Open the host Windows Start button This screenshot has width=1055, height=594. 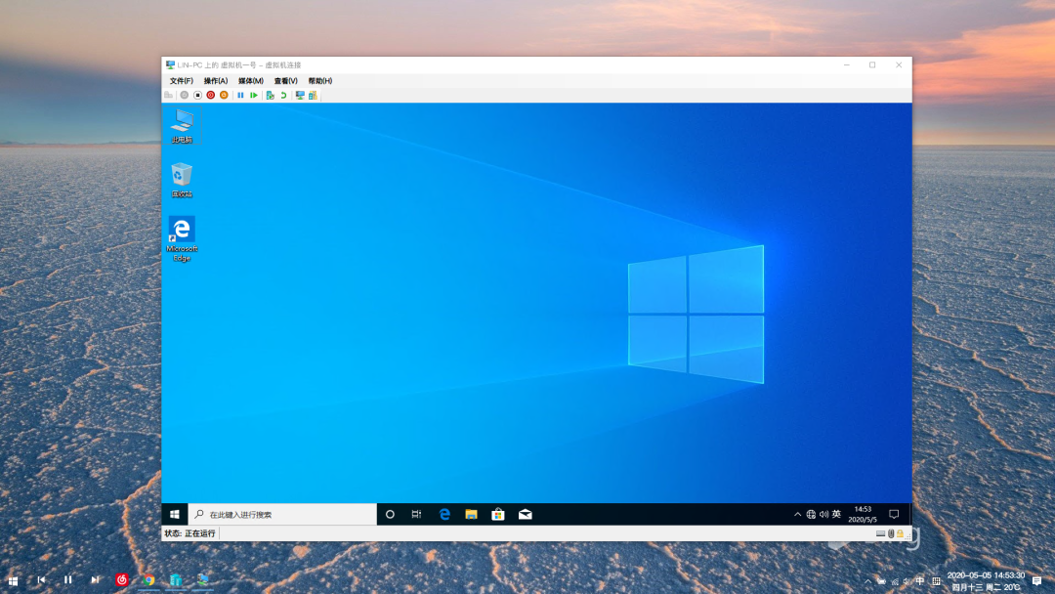13,580
